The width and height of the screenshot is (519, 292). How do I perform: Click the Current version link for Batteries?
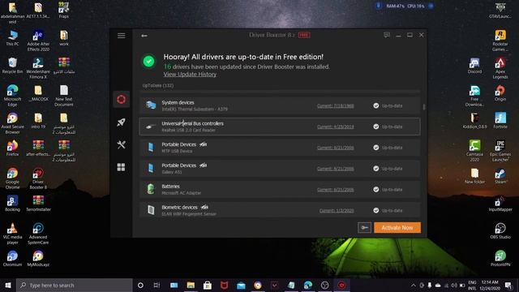click(x=335, y=190)
